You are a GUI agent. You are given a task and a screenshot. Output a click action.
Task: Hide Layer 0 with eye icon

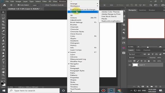(x=130, y=65)
